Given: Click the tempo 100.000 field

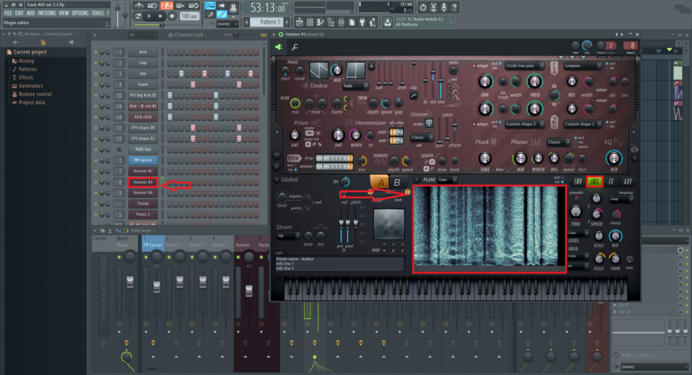Looking at the screenshot, I should pos(189,16).
